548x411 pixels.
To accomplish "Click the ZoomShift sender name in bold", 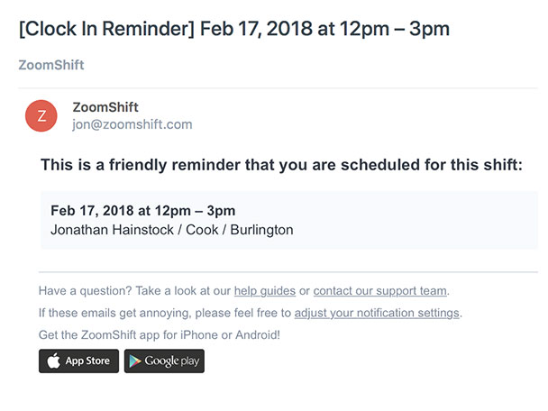I will 105,107.
